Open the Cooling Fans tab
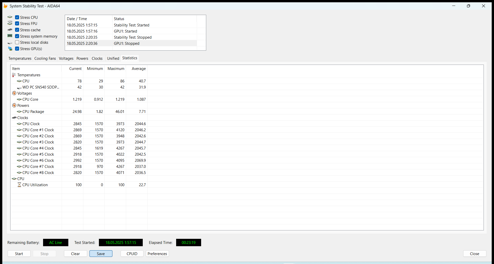Image resolution: width=494 pixels, height=264 pixels. click(x=45, y=58)
